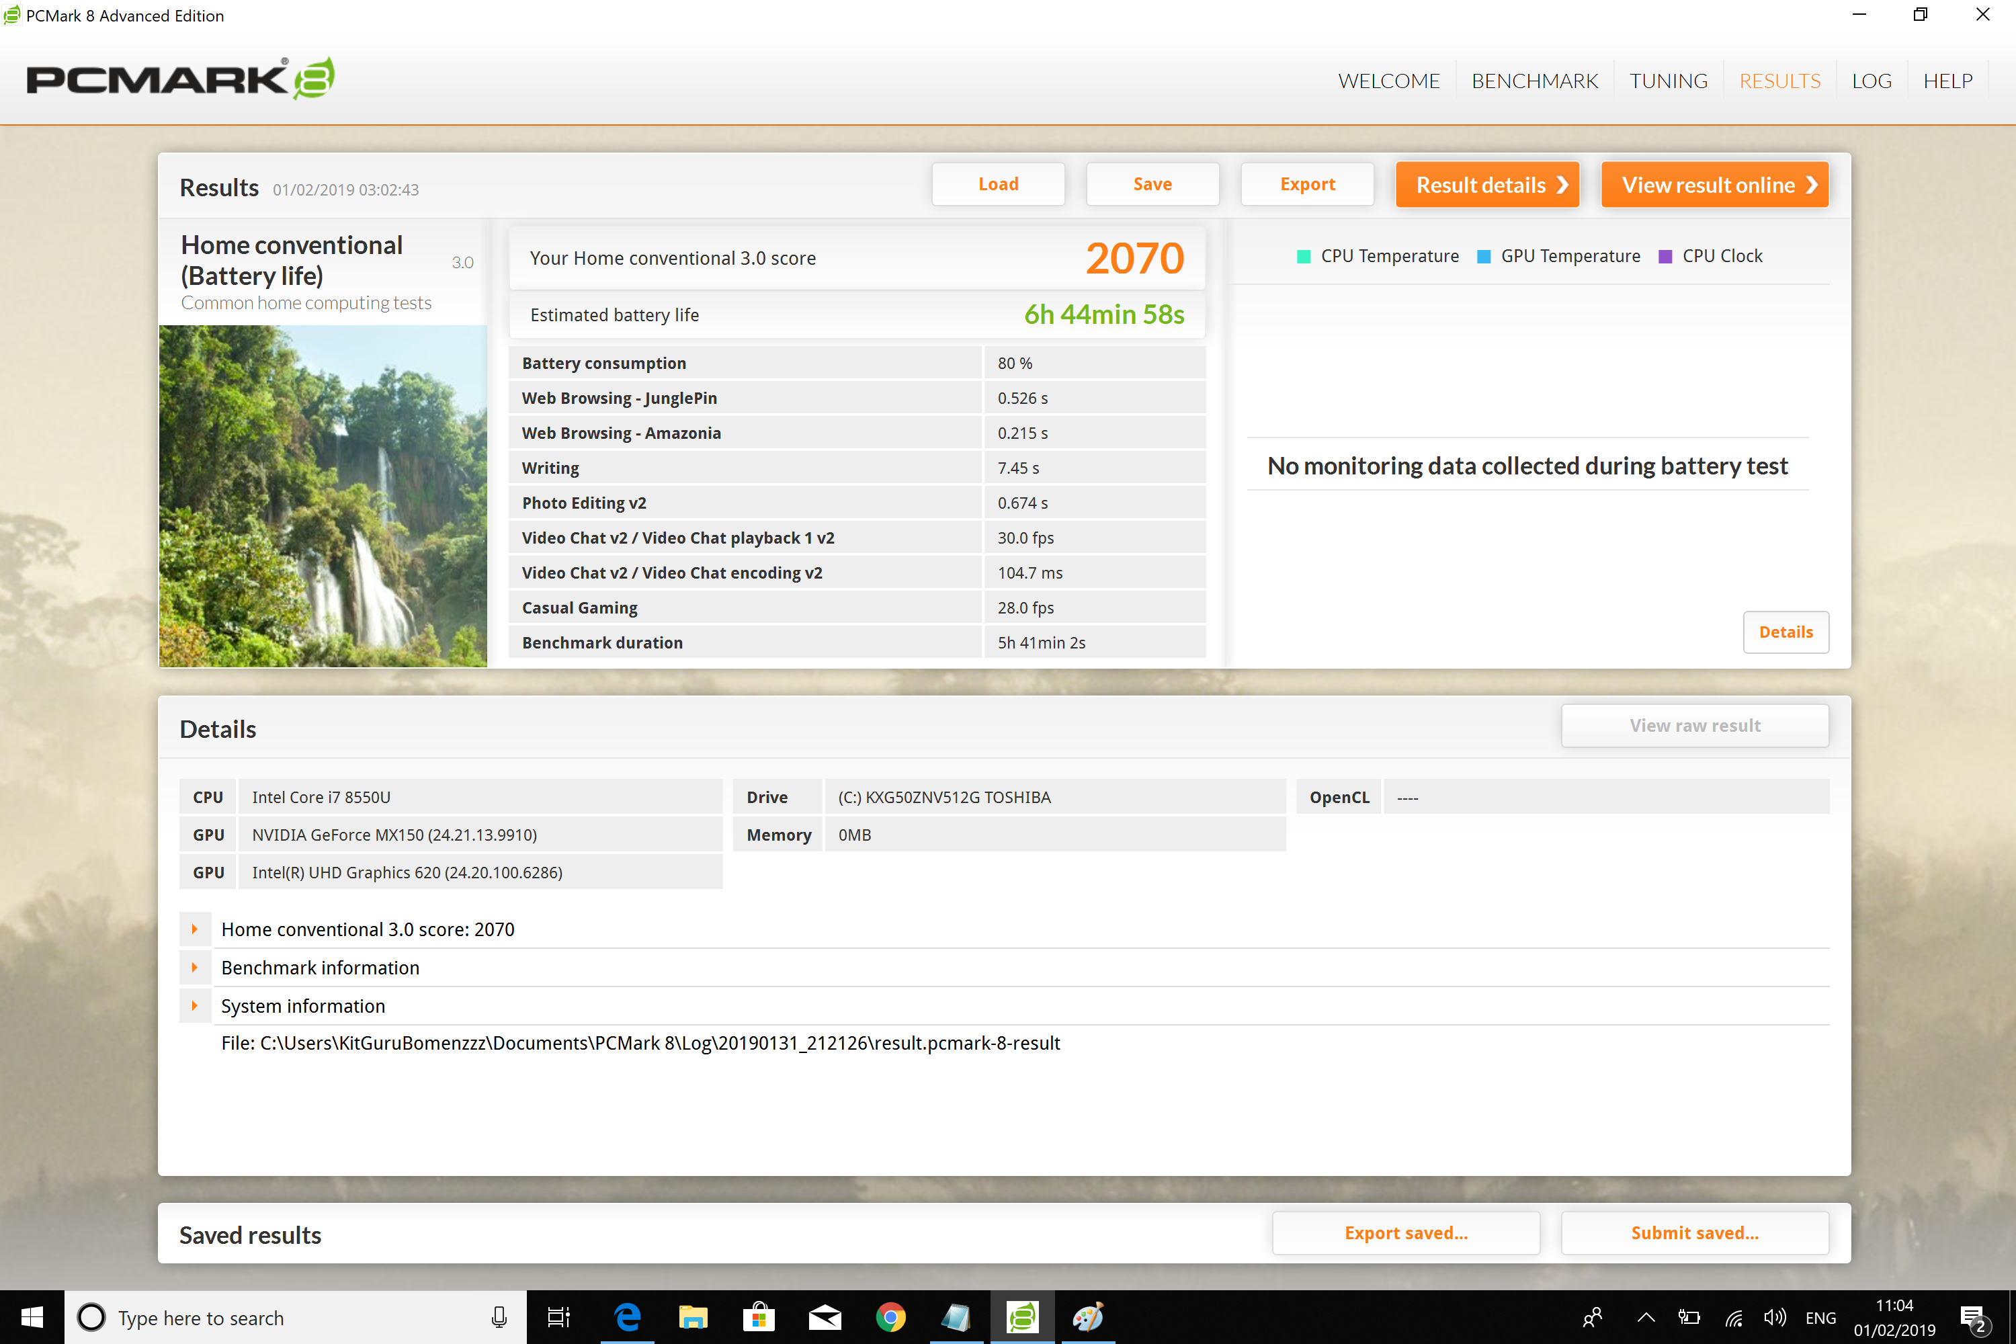Click the PCMark 8 logo
The height and width of the screenshot is (1344, 2016).
click(180, 79)
